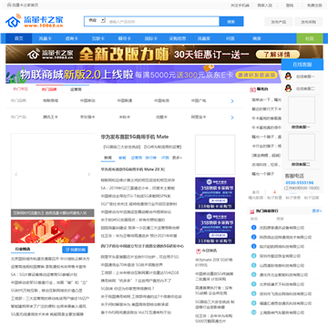
Task: Click the upper 318物联卡采购节 ad
Action: pyautogui.click(x=215, y=193)
